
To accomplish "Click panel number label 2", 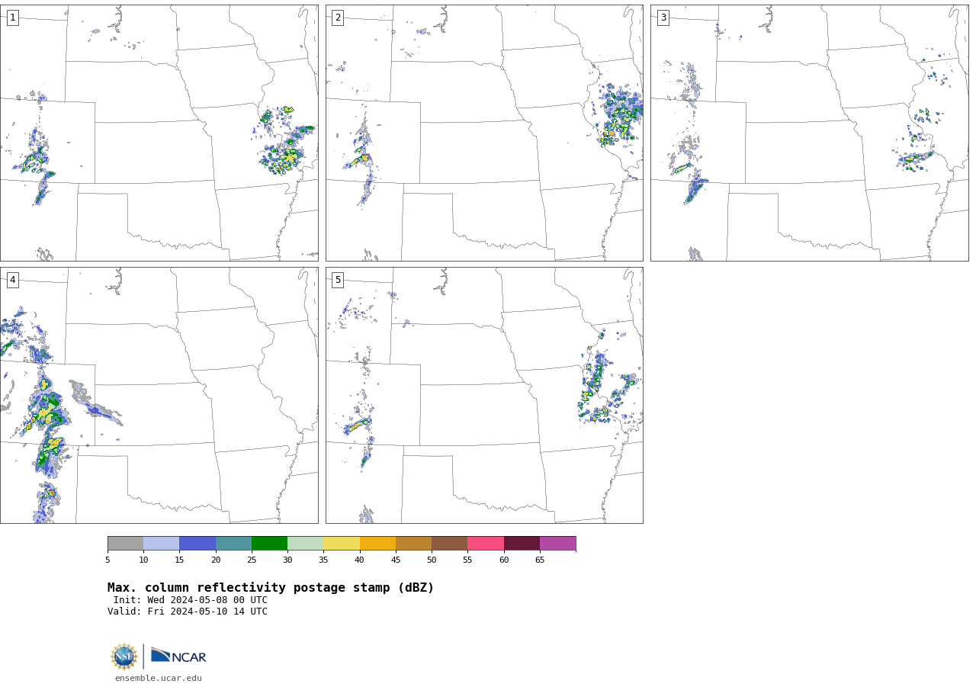I will tap(338, 18).
